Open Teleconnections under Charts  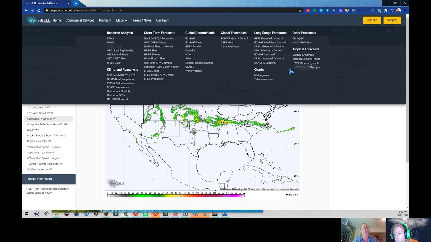pos(264,79)
